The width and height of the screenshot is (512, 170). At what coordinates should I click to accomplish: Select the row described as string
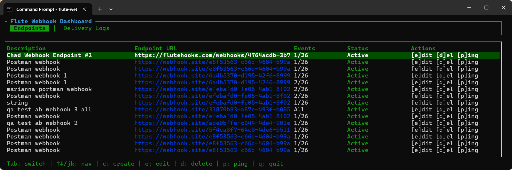pos(253,103)
